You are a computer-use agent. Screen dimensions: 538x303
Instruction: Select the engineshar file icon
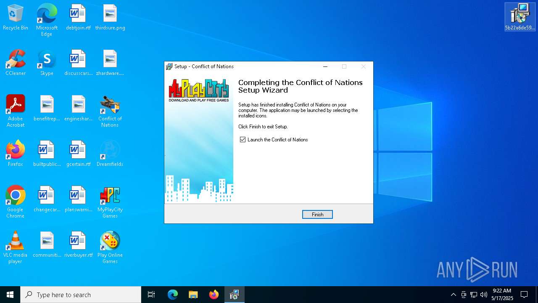pos(78,109)
